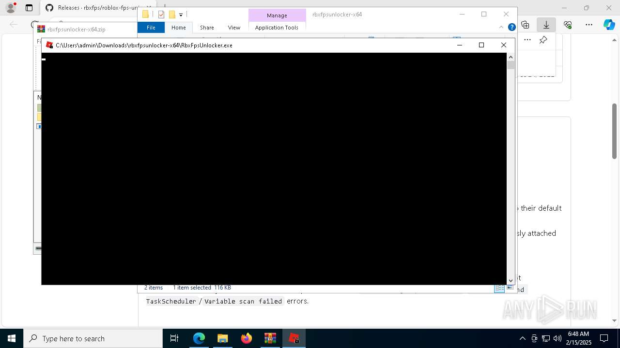This screenshot has width=620, height=348.
Task: Click taskbar search box
Action: pyautogui.click(x=93, y=338)
